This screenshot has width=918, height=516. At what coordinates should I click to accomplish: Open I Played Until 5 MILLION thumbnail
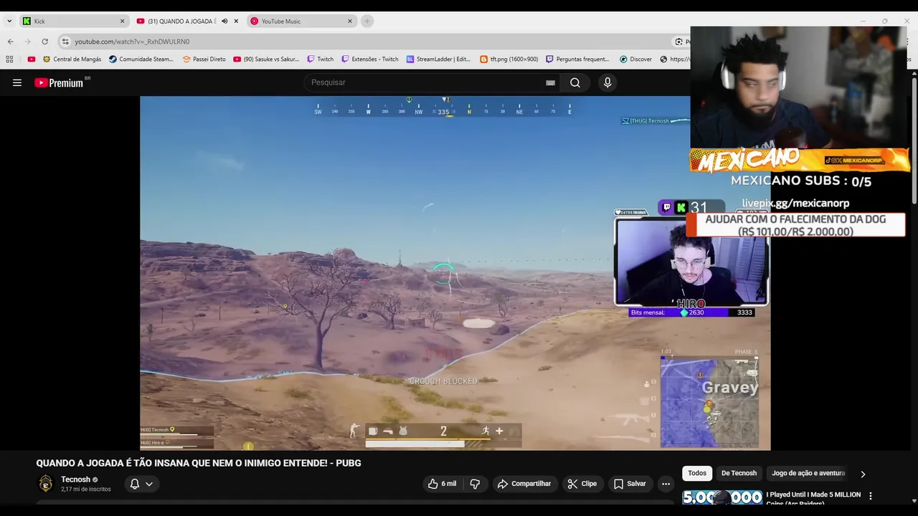tap(721, 497)
